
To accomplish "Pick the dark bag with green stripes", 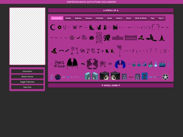I will [150, 64].
